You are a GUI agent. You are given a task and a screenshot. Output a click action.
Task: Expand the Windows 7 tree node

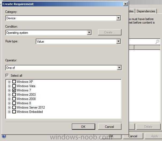coord(9,90)
